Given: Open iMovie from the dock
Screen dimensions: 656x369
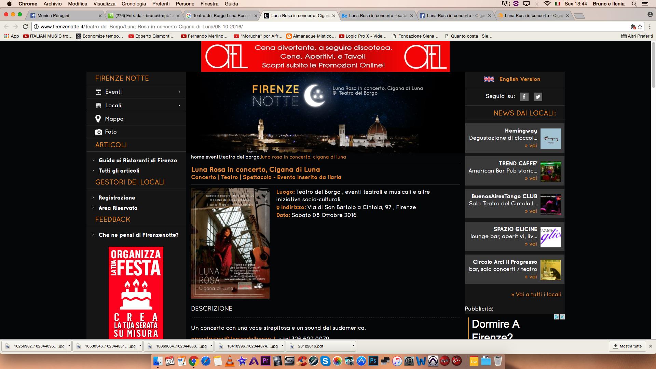Looking at the screenshot, I should pyautogui.click(x=242, y=361).
